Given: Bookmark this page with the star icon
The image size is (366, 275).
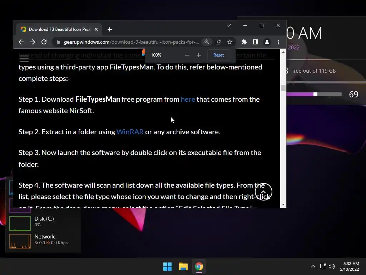Looking at the screenshot, I should tap(230, 42).
